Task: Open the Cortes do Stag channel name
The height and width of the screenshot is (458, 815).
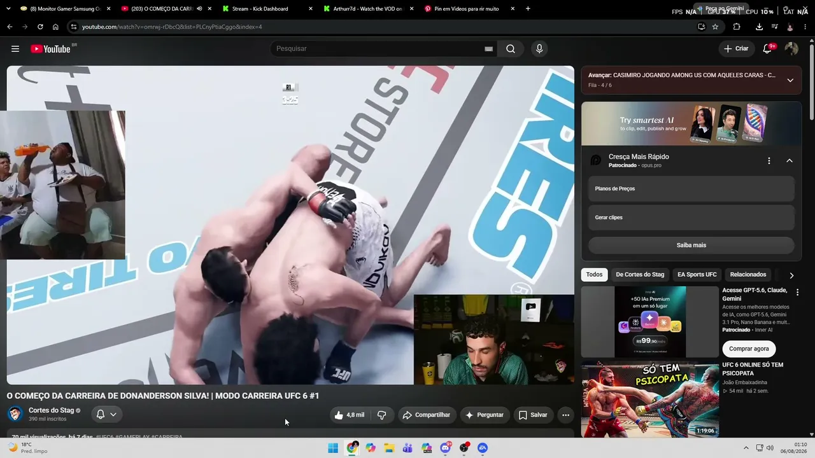Action: point(51,410)
